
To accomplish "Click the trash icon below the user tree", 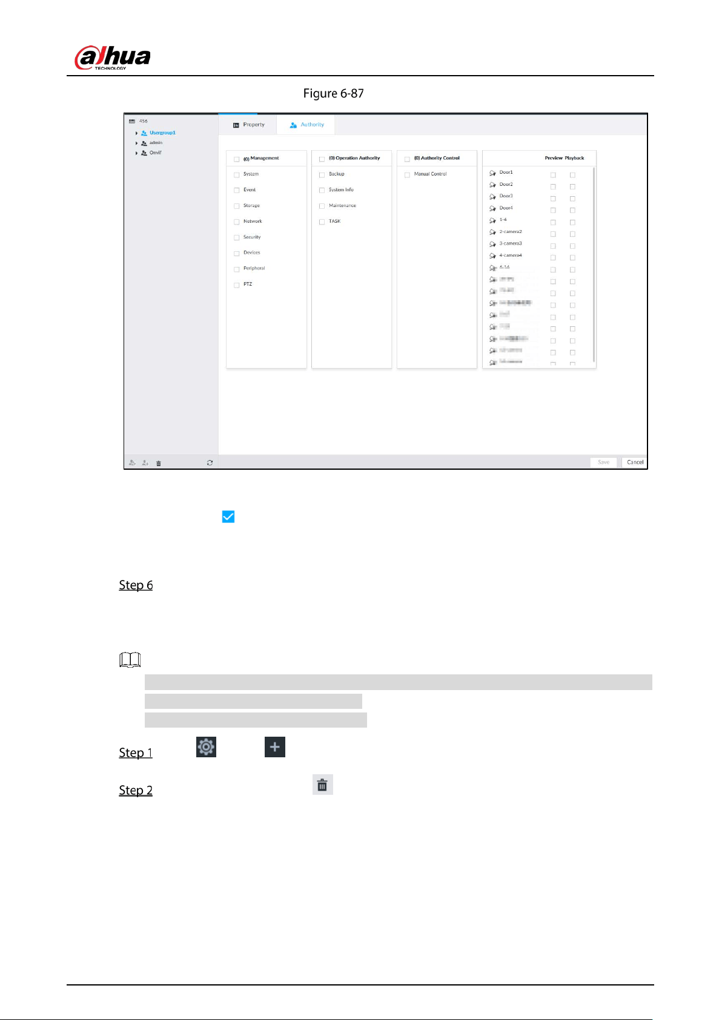I will (159, 463).
